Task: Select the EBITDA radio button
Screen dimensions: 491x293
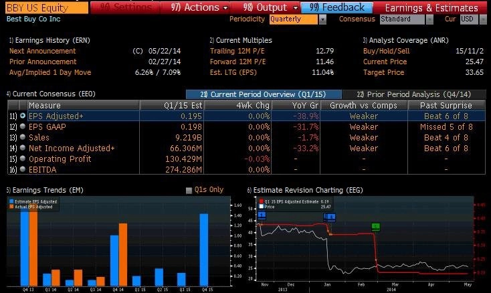Action: pyautogui.click(x=23, y=169)
